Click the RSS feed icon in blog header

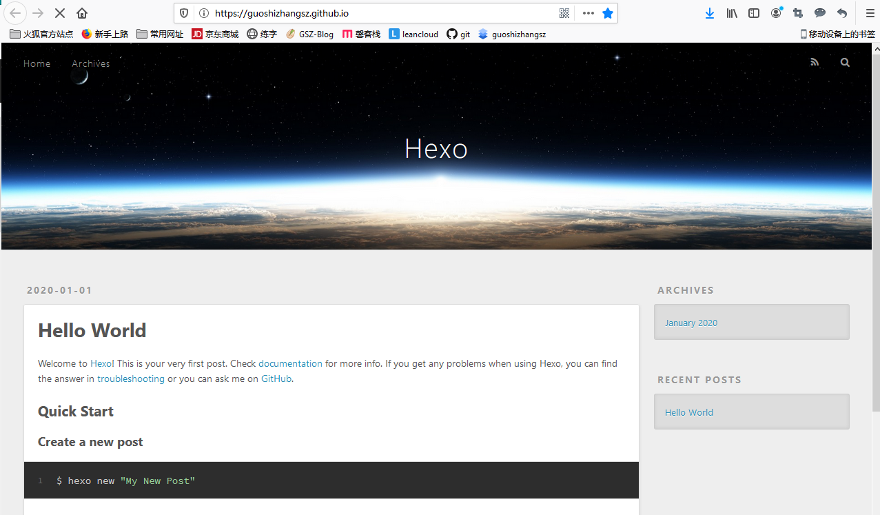[x=815, y=63]
